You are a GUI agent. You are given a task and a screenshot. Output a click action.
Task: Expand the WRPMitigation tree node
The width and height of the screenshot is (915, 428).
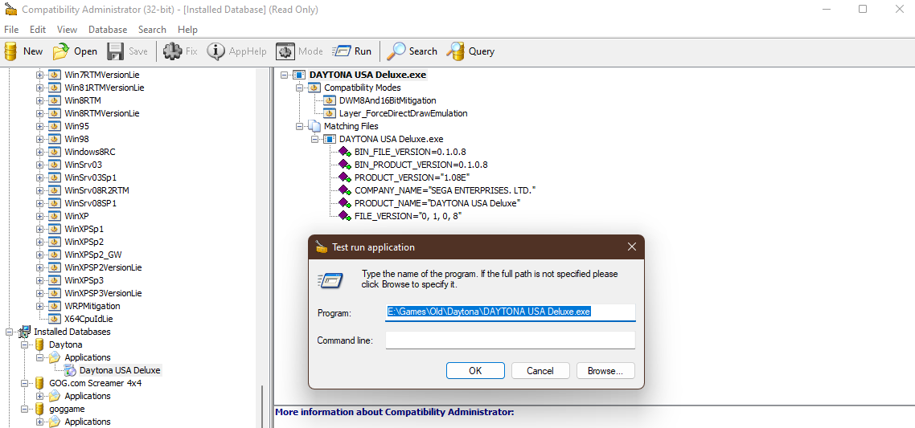click(x=39, y=306)
